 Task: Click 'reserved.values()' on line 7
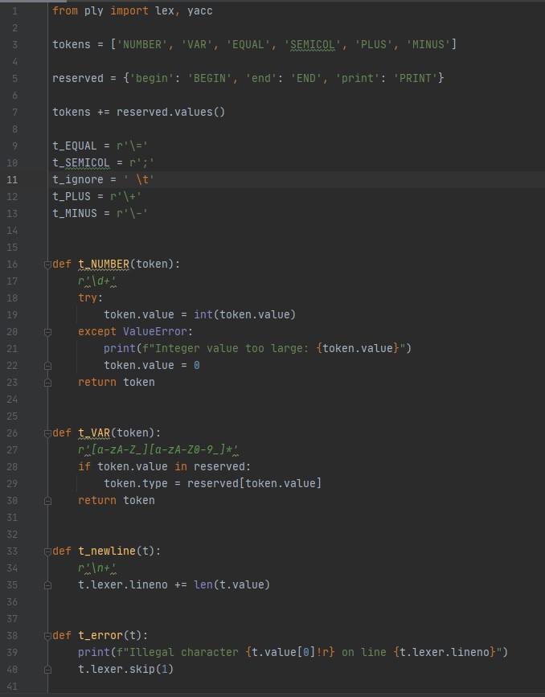[x=170, y=112]
